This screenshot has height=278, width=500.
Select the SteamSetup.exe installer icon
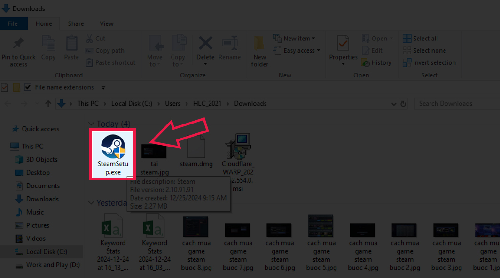click(113, 147)
